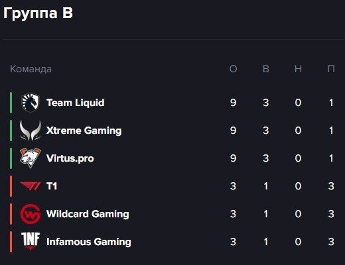Open the Infamous Gaming team page
The width and height of the screenshot is (345, 265).
click(x=89, y=242)
